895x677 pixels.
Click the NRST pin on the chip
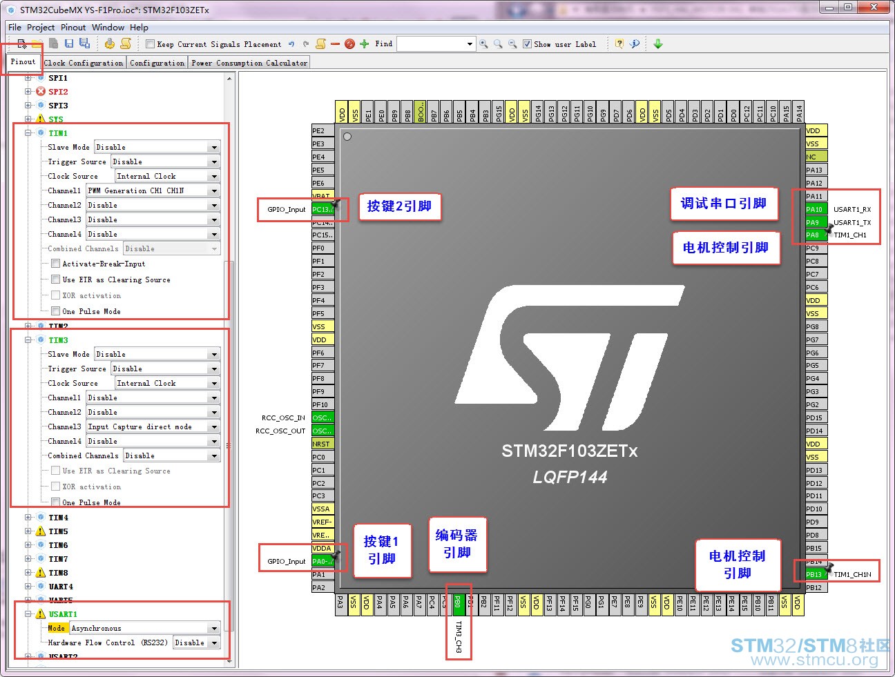pyautogui.click(x=323, y=444)
